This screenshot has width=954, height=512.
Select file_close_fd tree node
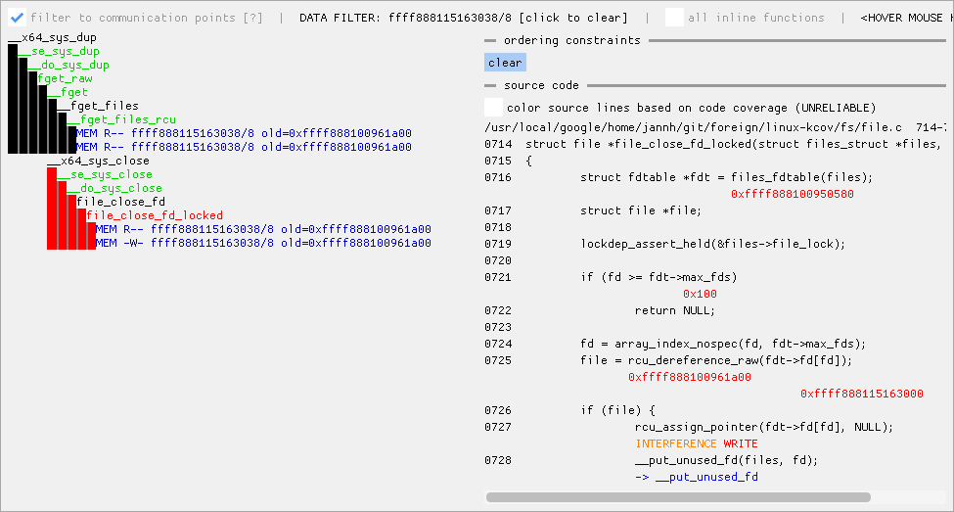click(121, 202)
